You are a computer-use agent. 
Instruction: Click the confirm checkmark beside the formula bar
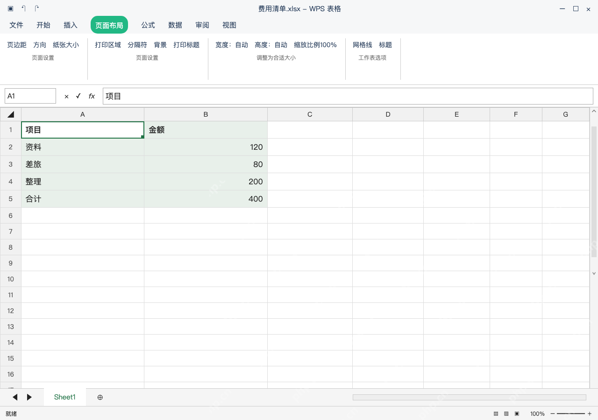[x=78, y=96]
